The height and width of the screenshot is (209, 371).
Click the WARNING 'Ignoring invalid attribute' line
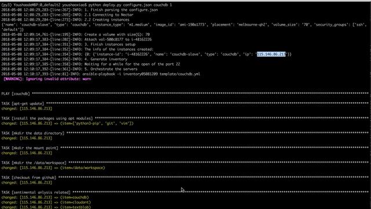47,79
